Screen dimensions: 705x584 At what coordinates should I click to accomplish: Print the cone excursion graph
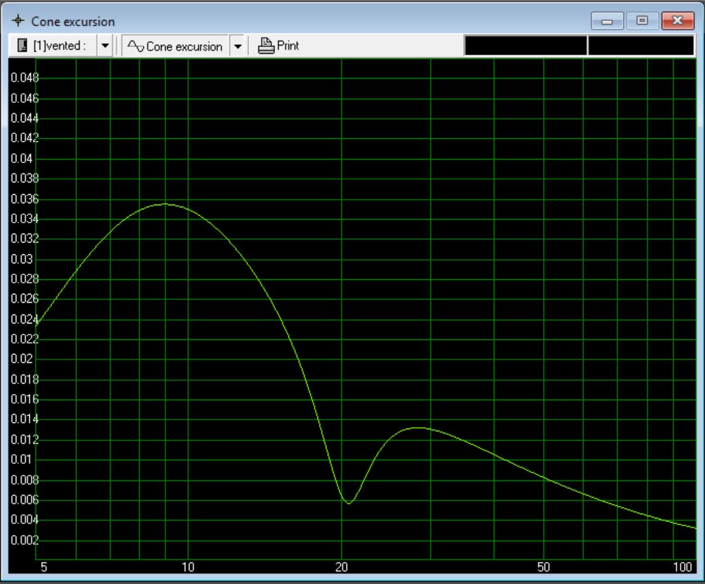pyautogui.click(x=279, y=46)
